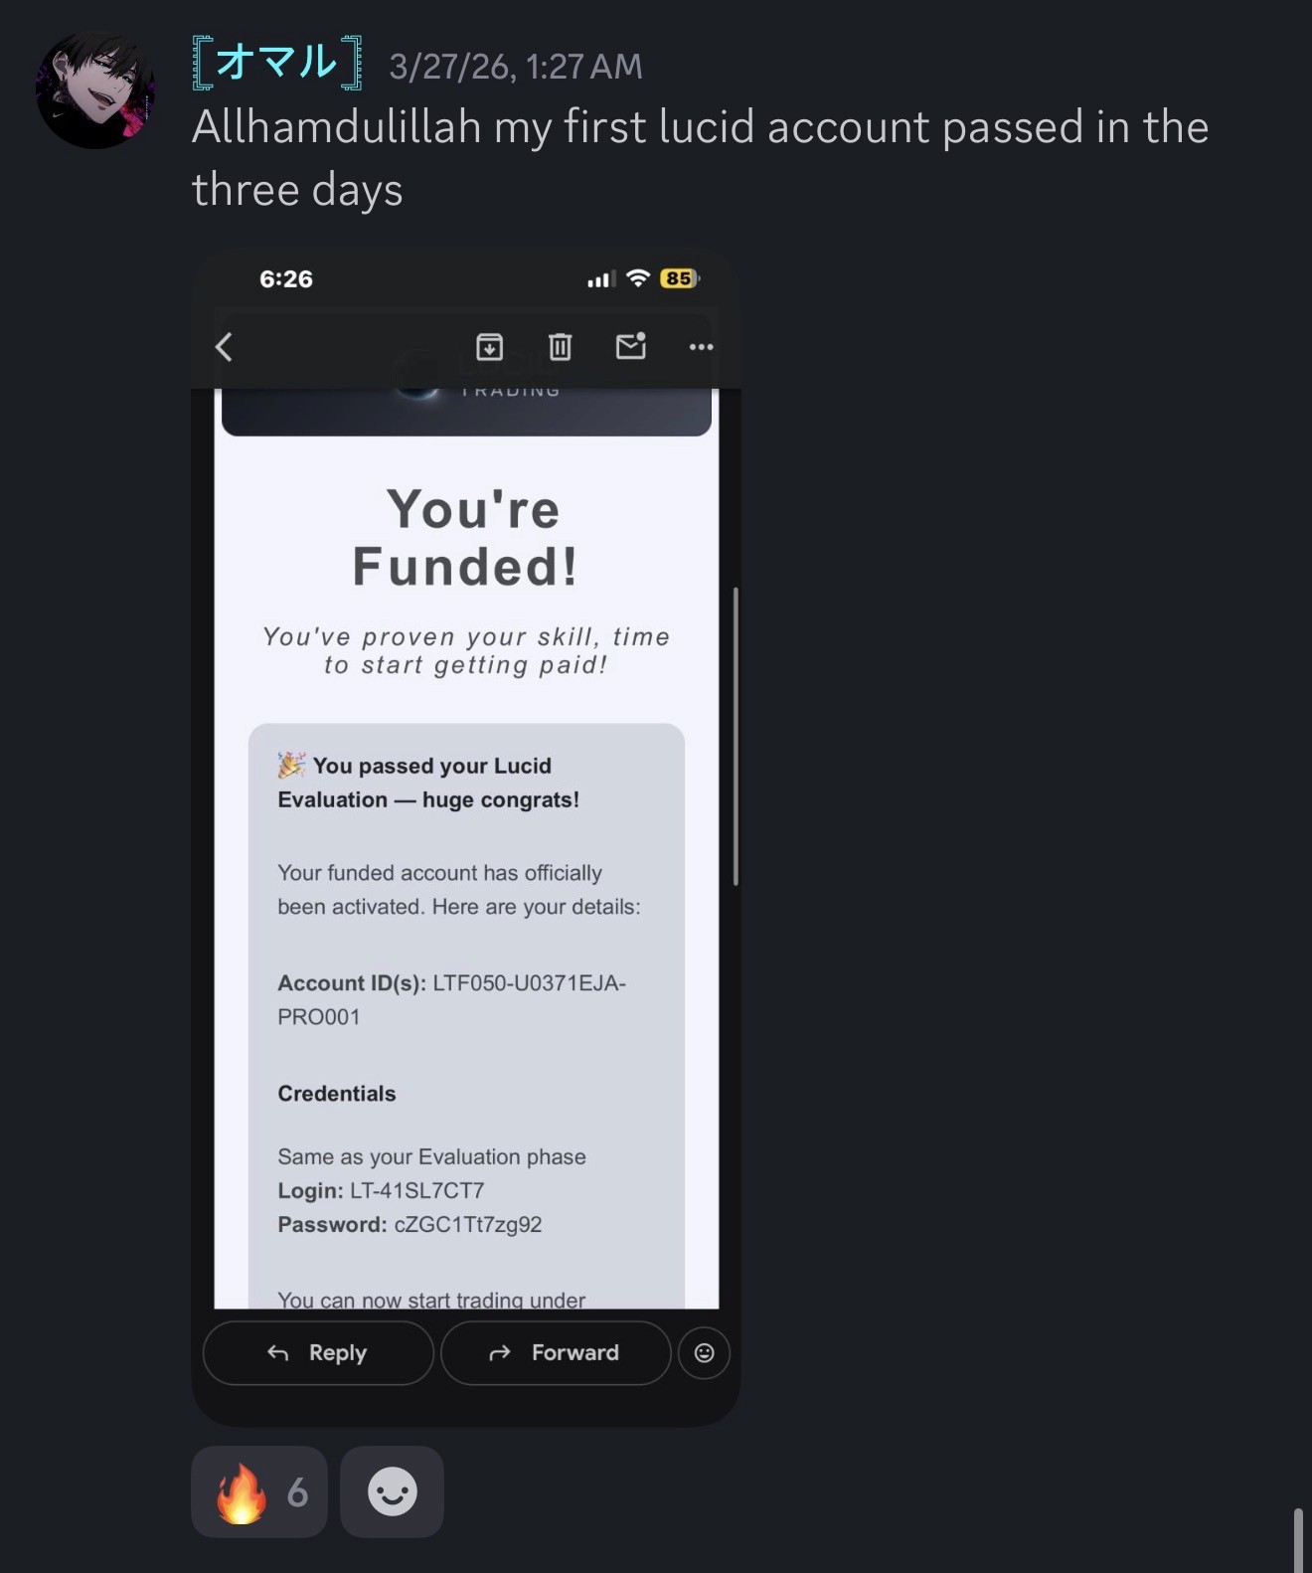Click the phone battery indicator showing 85
The width and height of the screenshot is (1312, 1573).
tap(680, 278)
